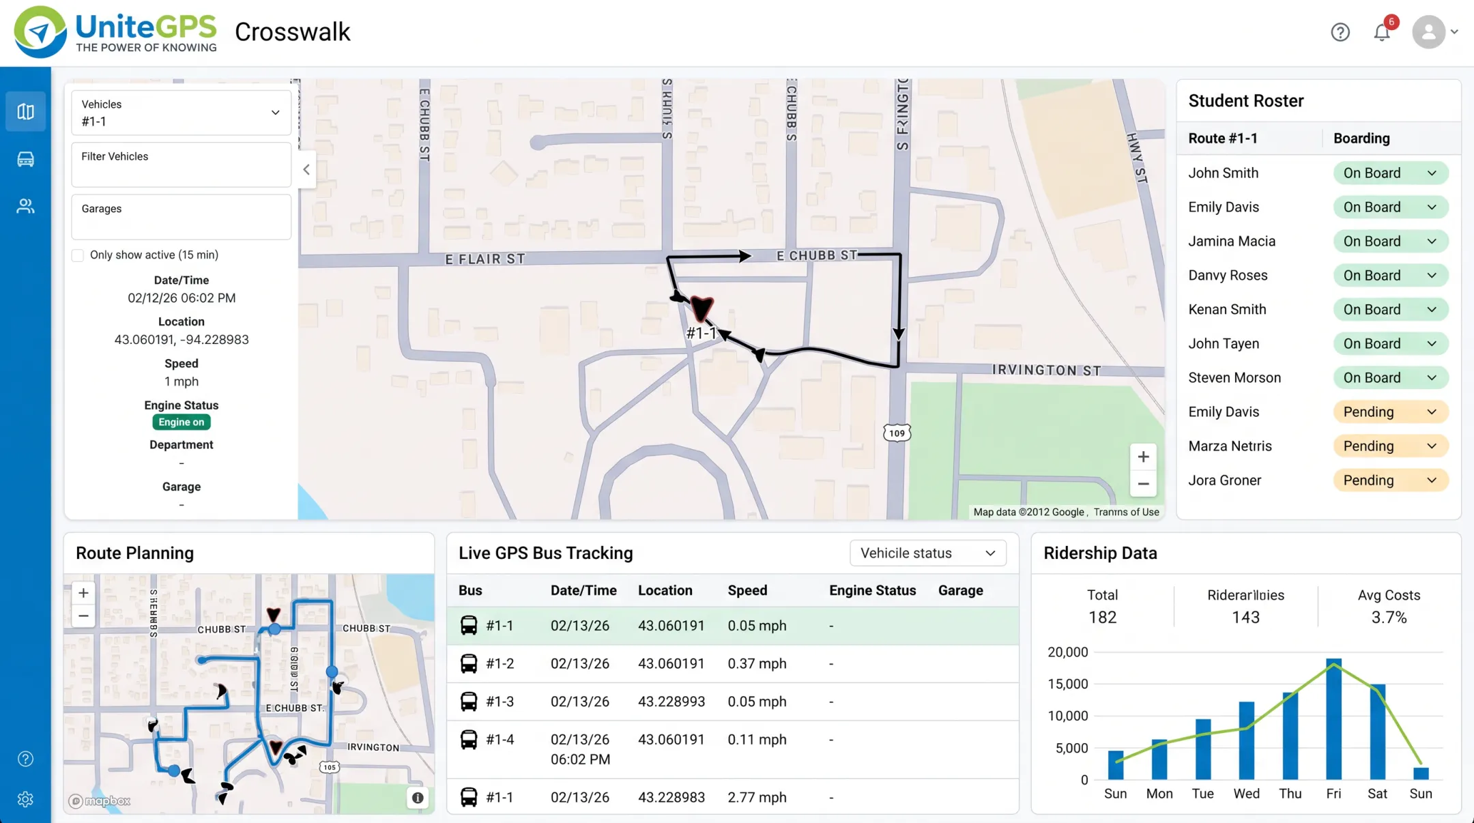Click the highway 109 shield on map
The height and width of the screenshot is (823, 1474).
click(897, 433)
